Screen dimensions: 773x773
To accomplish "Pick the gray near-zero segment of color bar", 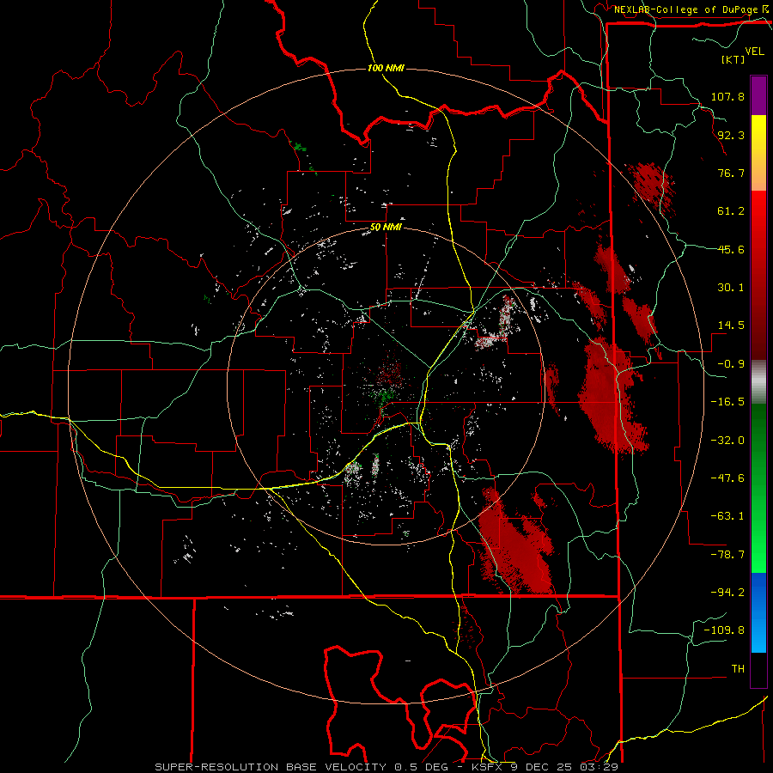I will coord(758,382).
